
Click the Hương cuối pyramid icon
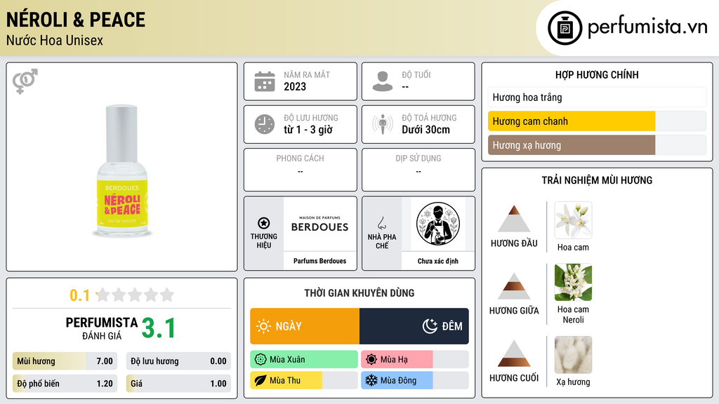pos(514,353)
